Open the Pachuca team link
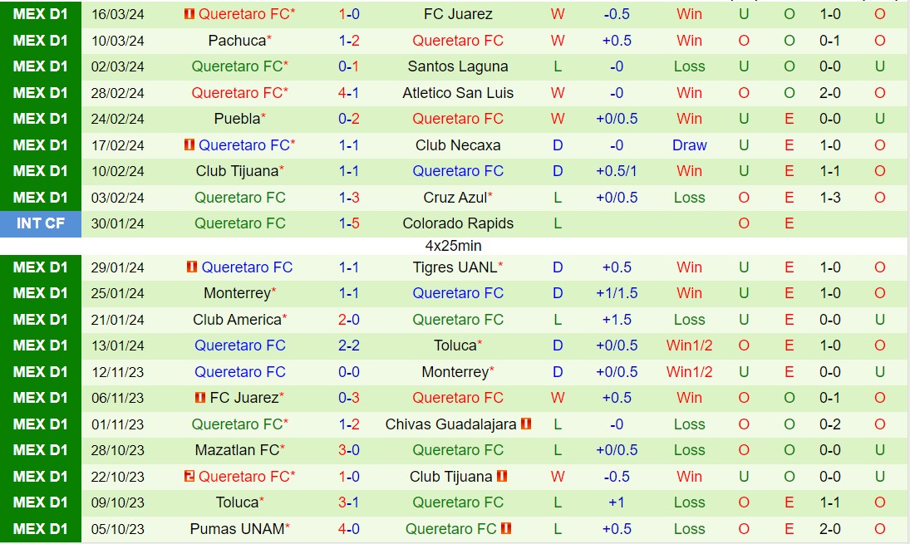This screenshot has width=910, height=544. (237, 41)
